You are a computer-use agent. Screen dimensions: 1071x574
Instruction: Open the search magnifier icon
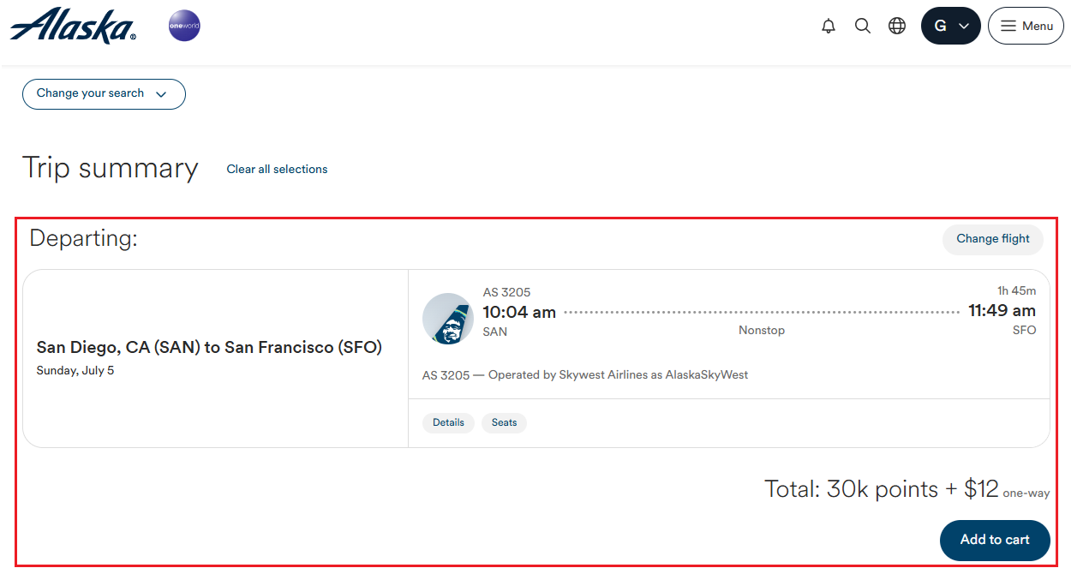pyautogui.click(x=863, y=26)
